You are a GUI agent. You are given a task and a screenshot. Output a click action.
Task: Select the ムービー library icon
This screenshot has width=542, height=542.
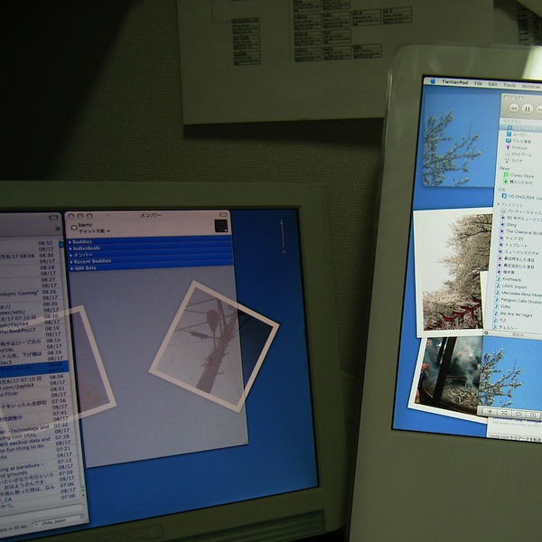tap(509, 134)
